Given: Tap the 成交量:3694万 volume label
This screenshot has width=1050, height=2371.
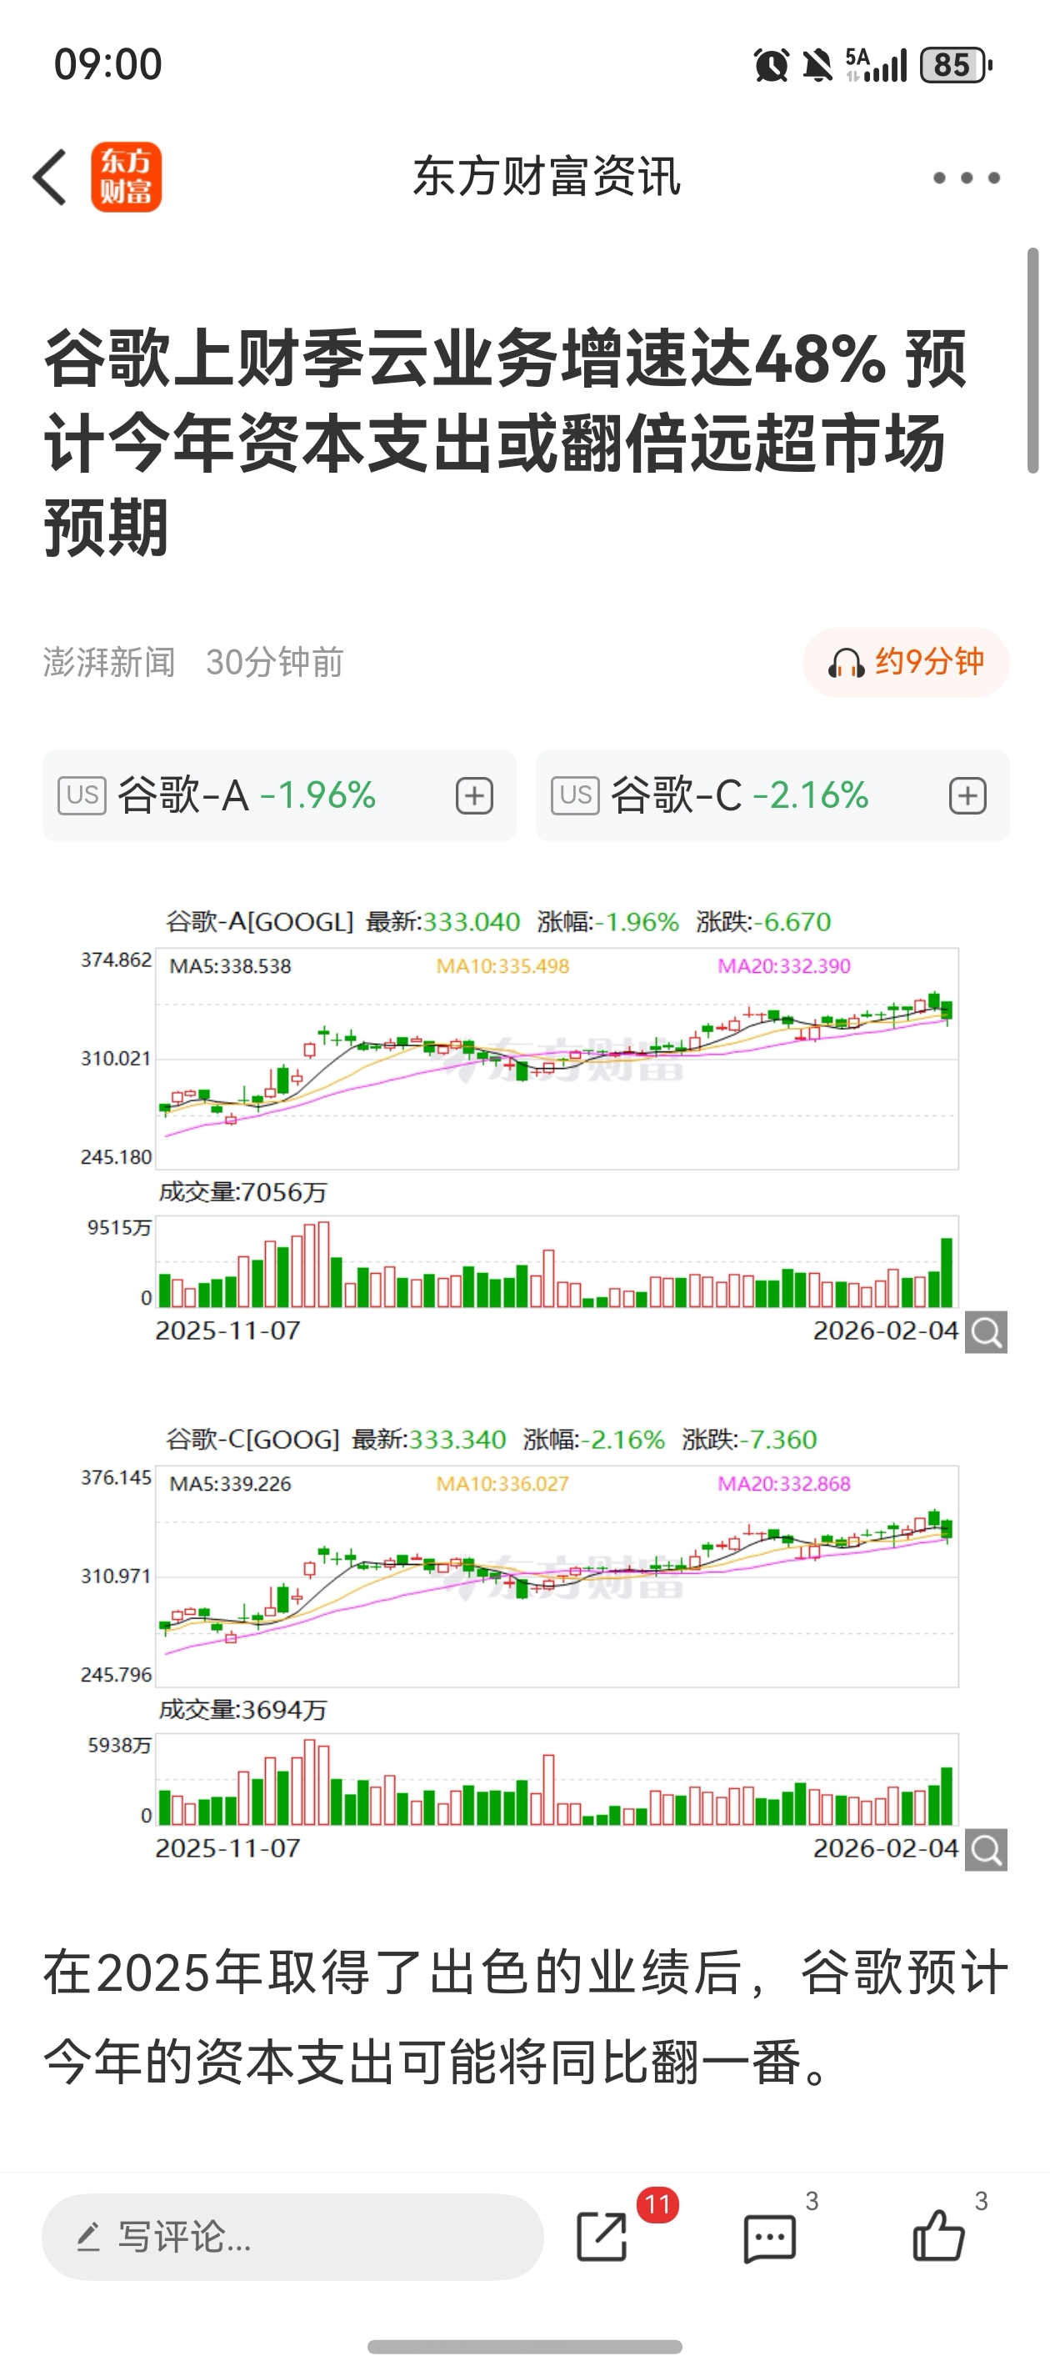Looking at the screenshot, I should 243,1709.
